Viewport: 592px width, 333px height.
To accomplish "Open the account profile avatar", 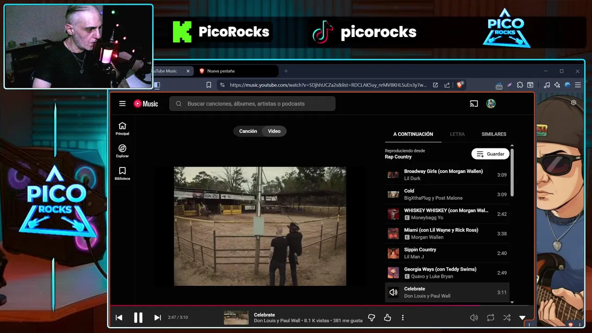I will point(491,104).
